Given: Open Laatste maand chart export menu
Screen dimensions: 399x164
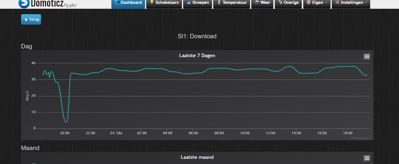Looking at the screenshot, I should click(367, 158).
